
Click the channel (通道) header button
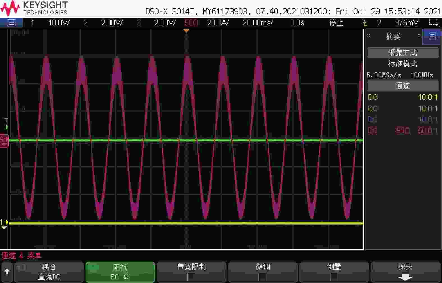point(403,86)
